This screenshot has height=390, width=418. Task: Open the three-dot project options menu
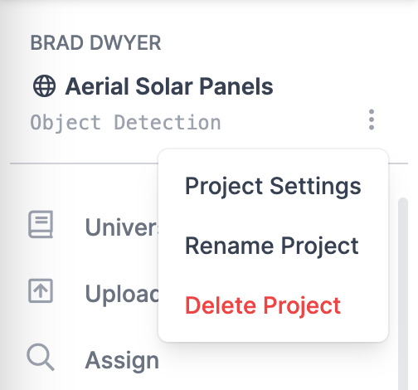[x=372, y=119]
